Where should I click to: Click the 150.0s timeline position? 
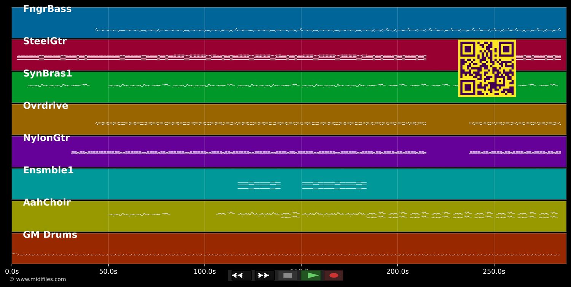(301, 271)
